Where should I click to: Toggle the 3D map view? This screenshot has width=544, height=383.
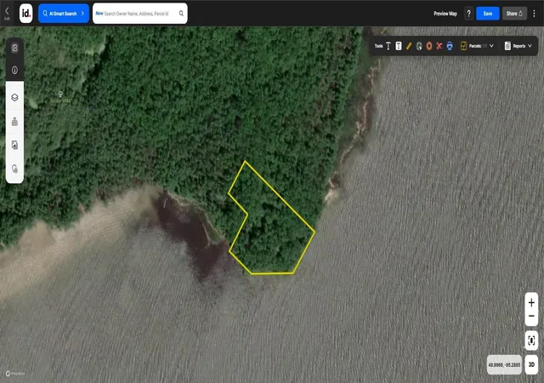pyautogui.click(x=531, y=364)
